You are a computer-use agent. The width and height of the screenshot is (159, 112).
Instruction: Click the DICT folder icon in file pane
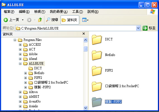tap(97, 40)
